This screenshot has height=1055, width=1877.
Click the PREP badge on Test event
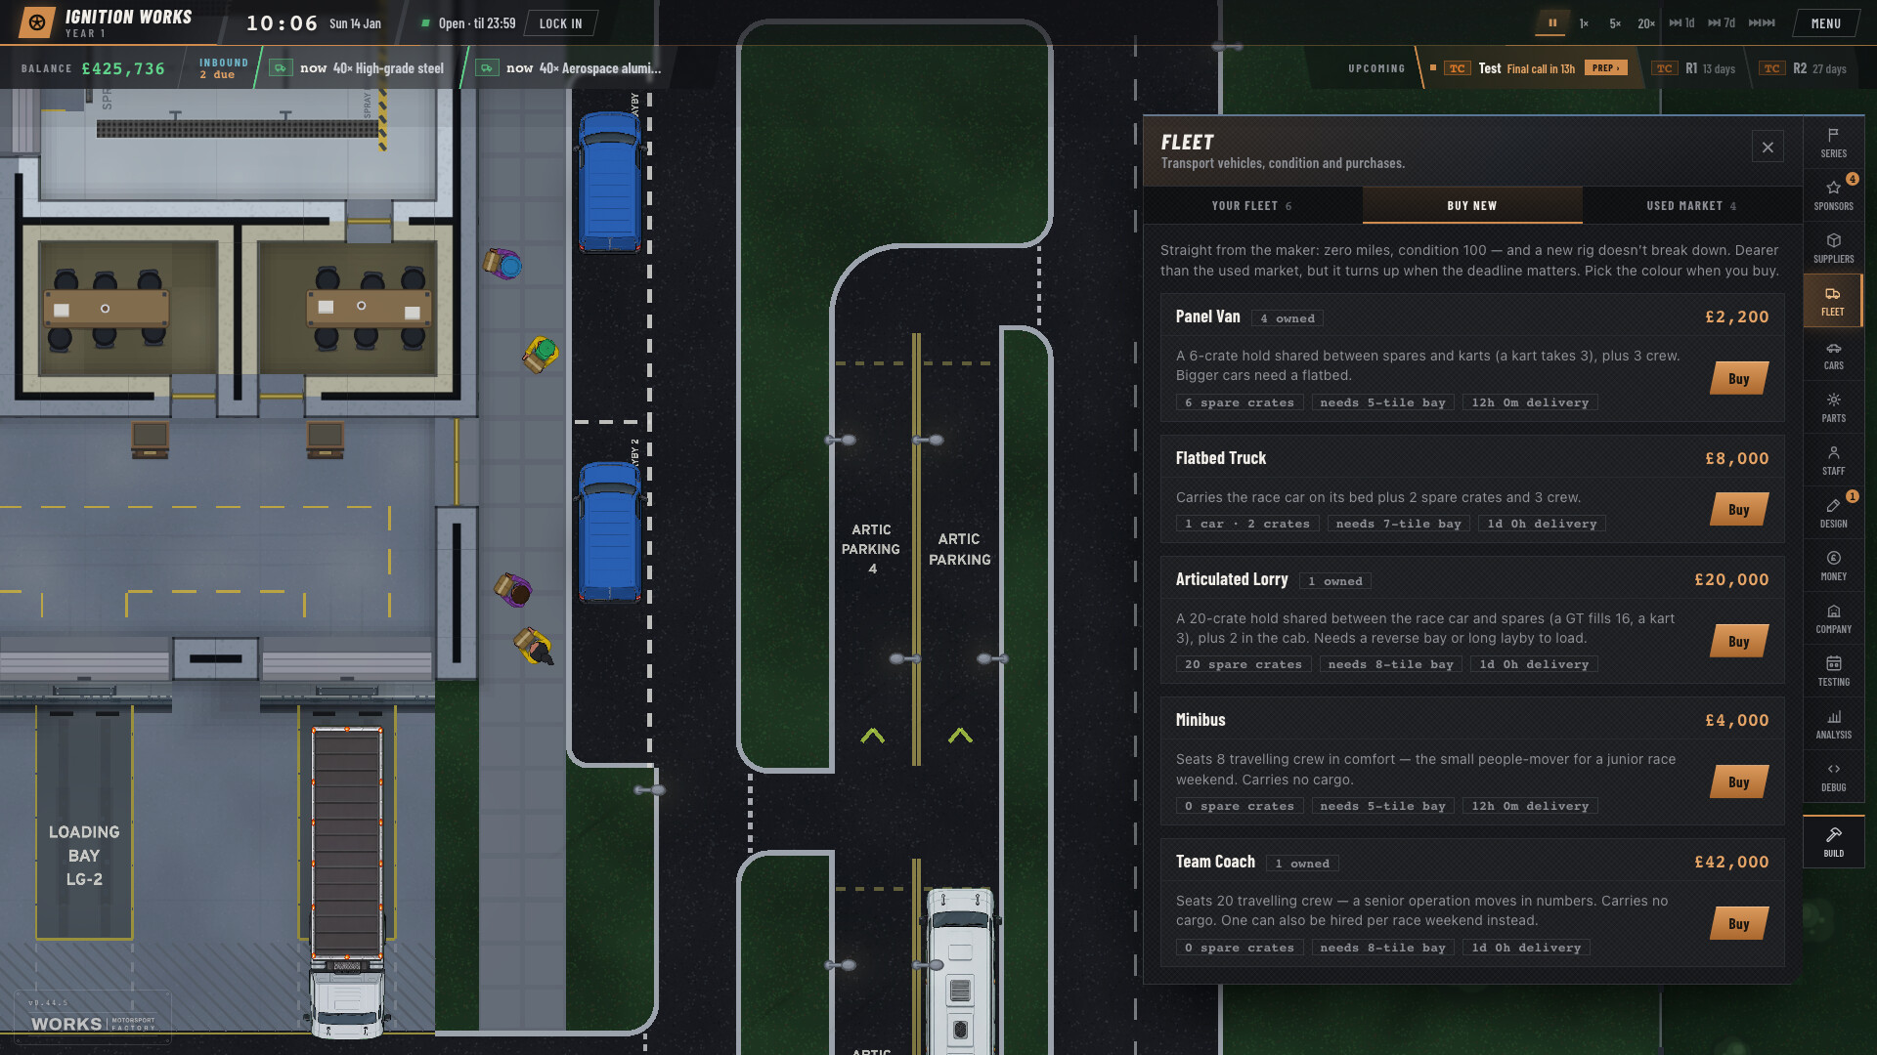pyautogui.click(x=1604, y=68)
